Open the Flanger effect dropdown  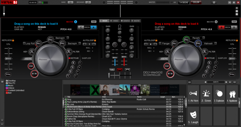160,43
